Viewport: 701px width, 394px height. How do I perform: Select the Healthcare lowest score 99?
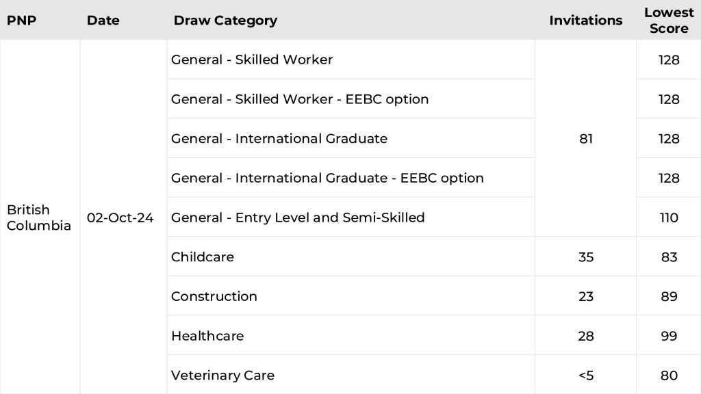coord(669,336)
